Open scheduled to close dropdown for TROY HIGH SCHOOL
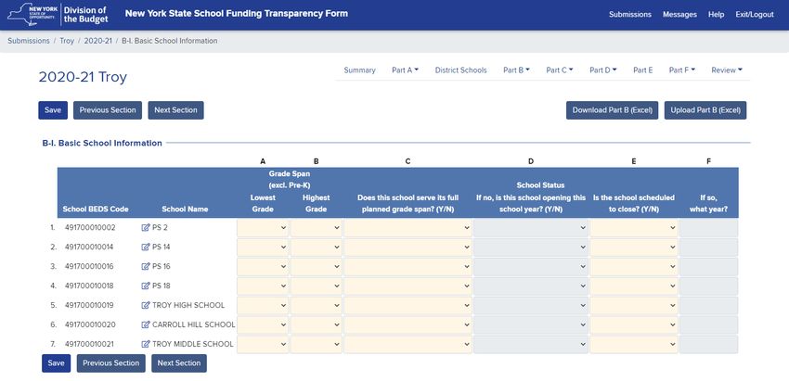This screenshot has height=381, width=789. [x=633, y=305]
